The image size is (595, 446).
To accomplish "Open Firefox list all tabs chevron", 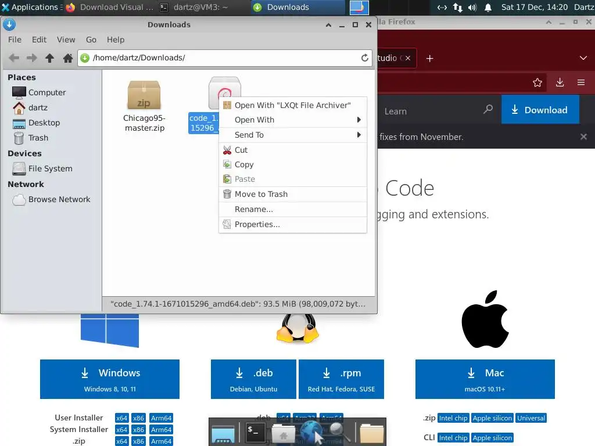I will click(x=583, y=58).
